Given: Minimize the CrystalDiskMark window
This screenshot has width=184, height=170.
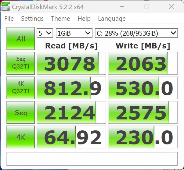Looking at the screenshot, I should click(122, 7).
